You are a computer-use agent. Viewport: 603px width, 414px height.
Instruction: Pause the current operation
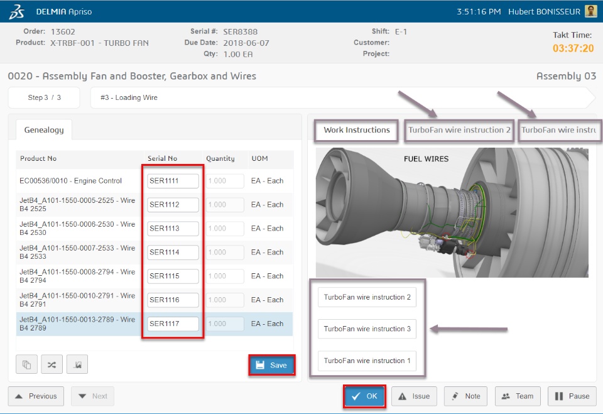click(572, 396)
